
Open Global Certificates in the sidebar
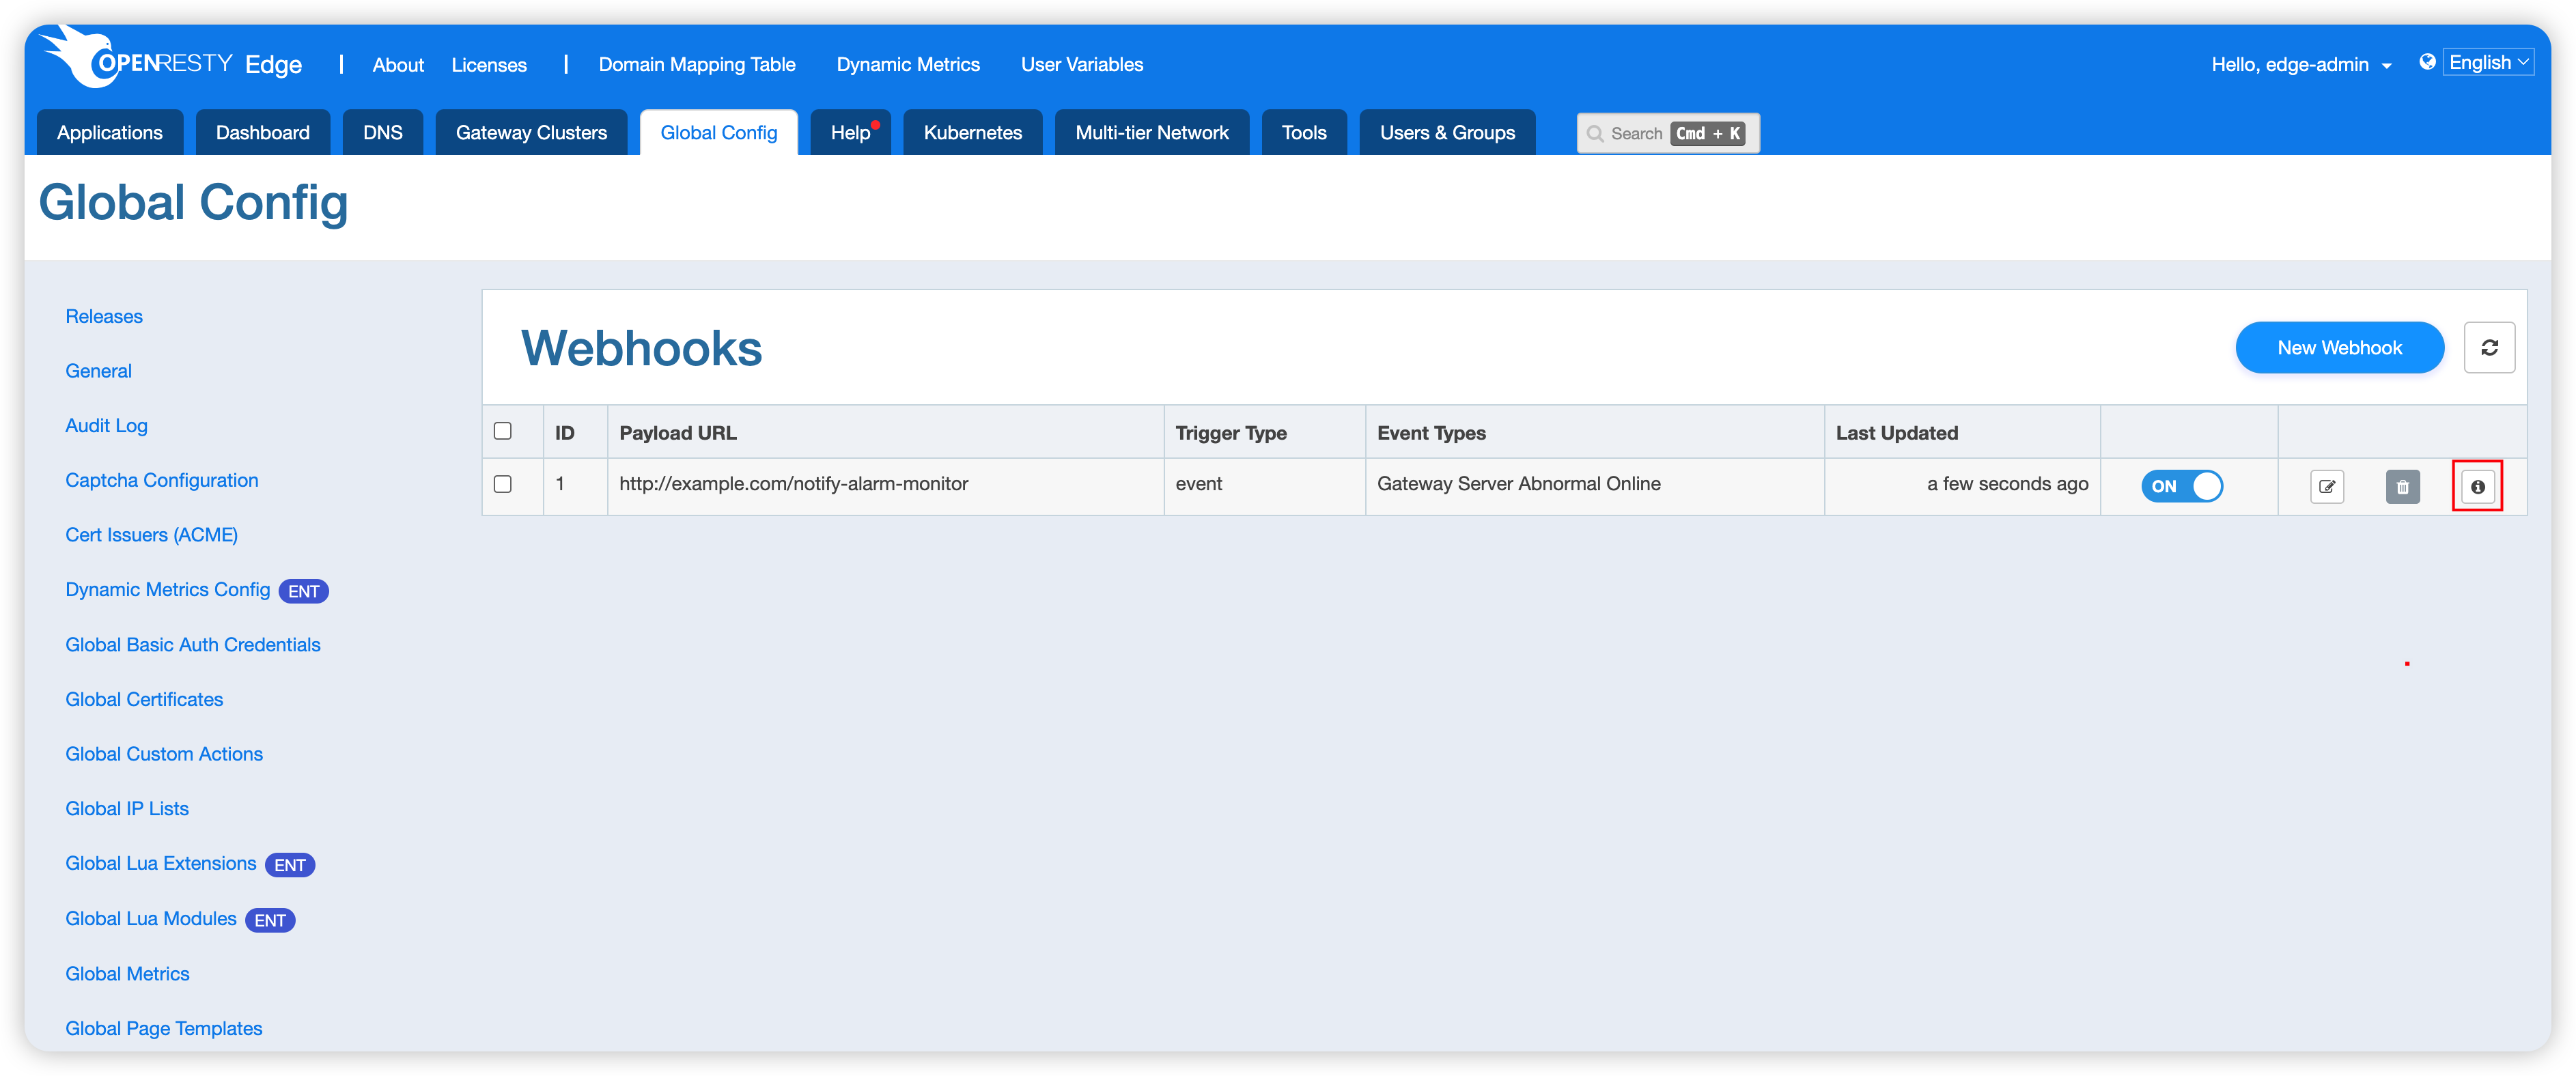(144, 700)
